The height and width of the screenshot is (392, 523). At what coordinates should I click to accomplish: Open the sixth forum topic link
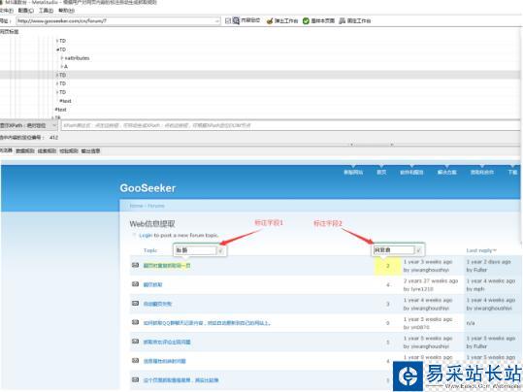click(x=164, y=361)
